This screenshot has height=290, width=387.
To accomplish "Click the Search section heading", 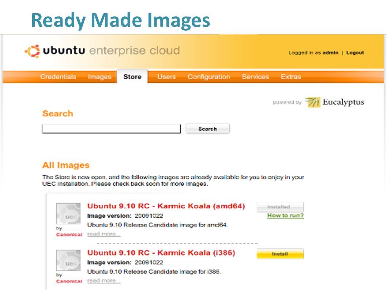I will point(58,113).
